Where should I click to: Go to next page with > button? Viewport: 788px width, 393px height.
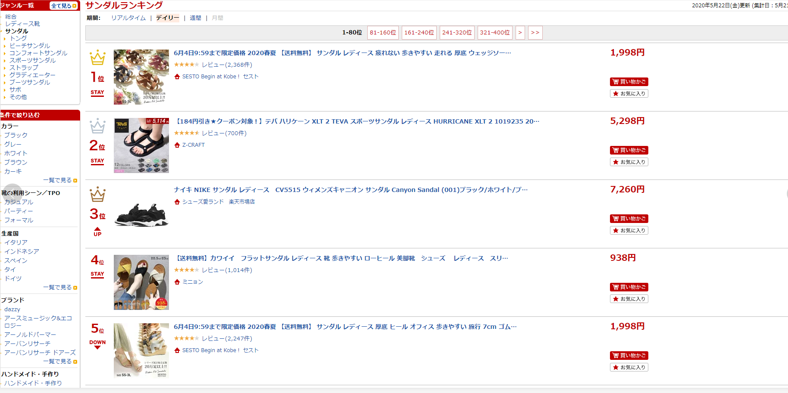coord(520,33)
